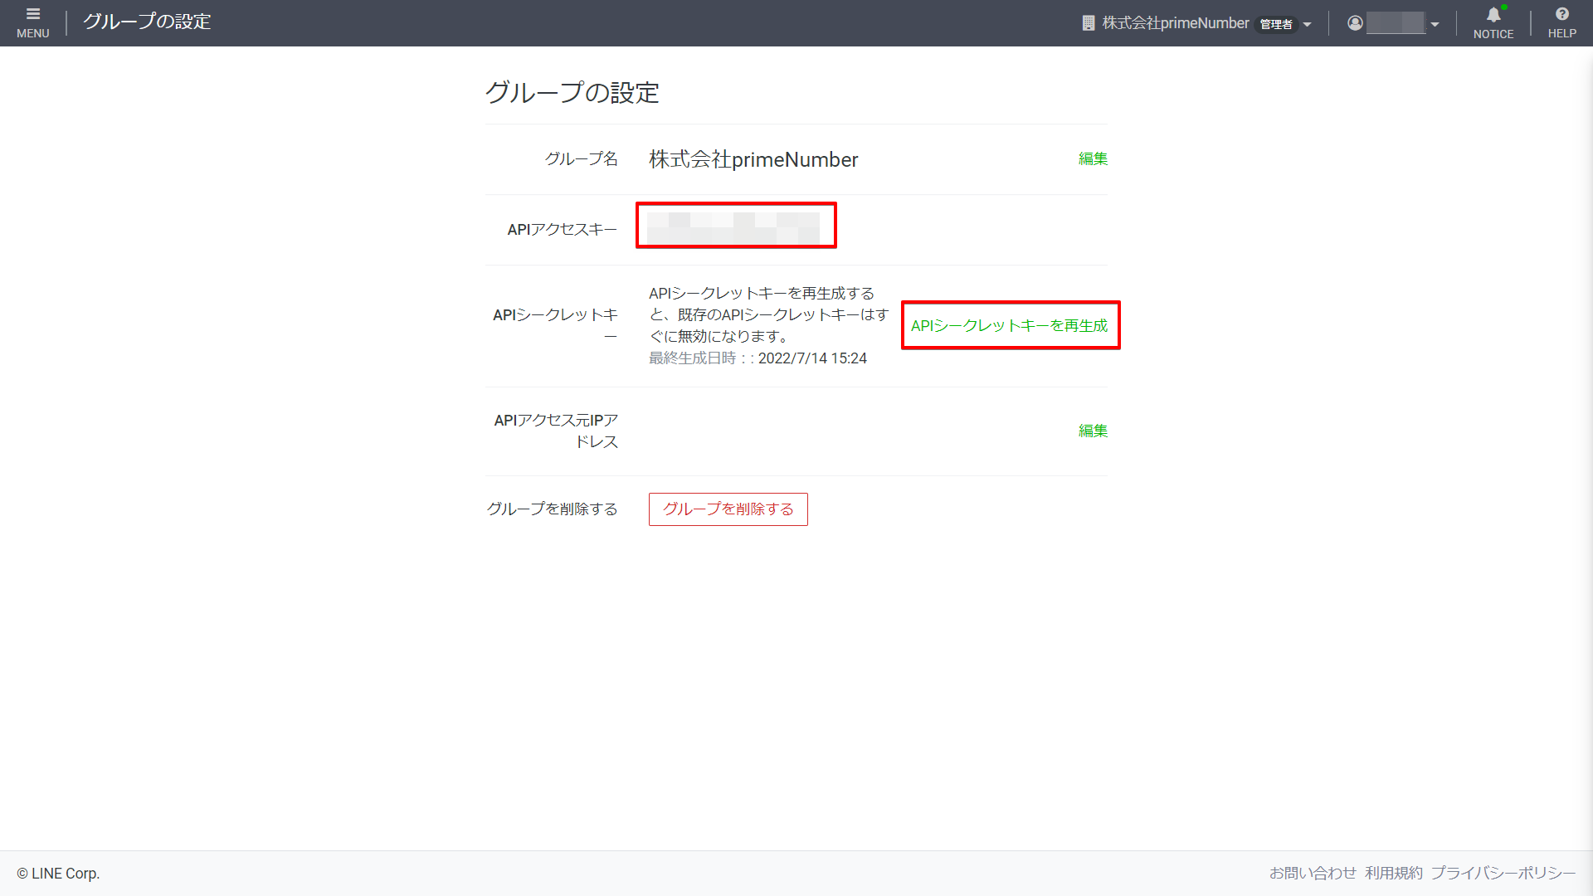Click 編集 link for APIアクセス元IPアドレス
1593x896 pixels.
pyautogui.click(x=1093, y=431)
